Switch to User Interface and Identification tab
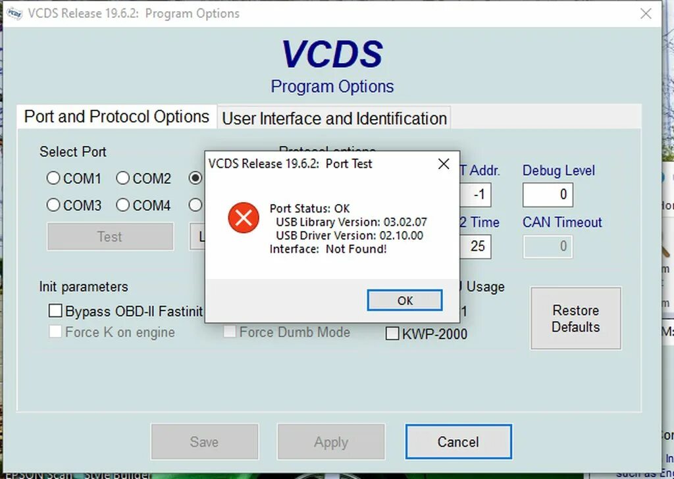Screen dimensions: 674x479 [334, 118]
